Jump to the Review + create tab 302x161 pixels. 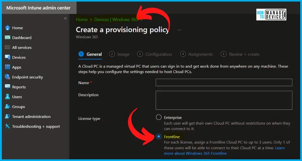click(240, 54)
